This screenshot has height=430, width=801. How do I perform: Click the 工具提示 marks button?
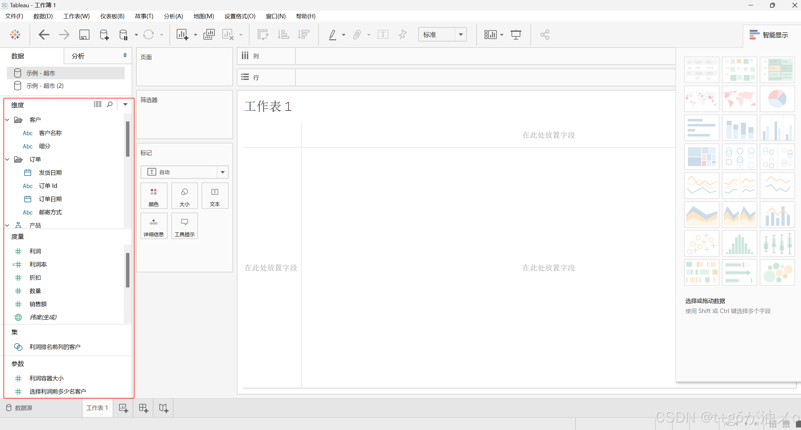[185, 226]
